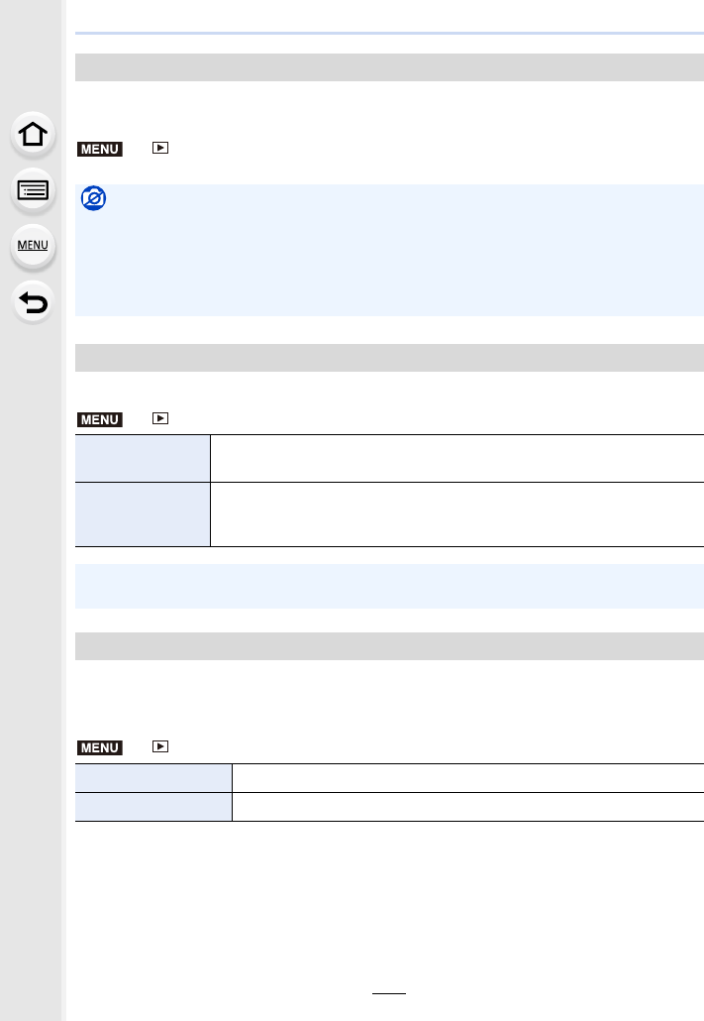Select the playback icon under first header
Screen dimensions: 704x1021
[160, 148]
